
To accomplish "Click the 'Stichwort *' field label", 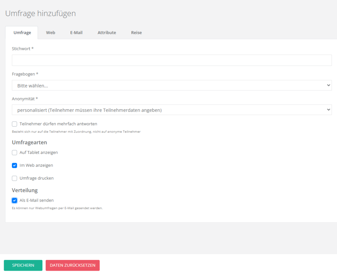I will click(x=23, y=49).
